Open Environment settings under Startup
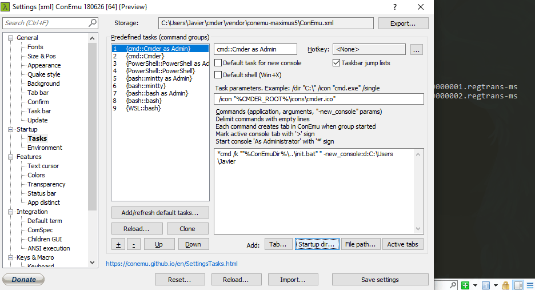Image resolution: width=535 pixels, height=290 pixels. coord(45,148)
